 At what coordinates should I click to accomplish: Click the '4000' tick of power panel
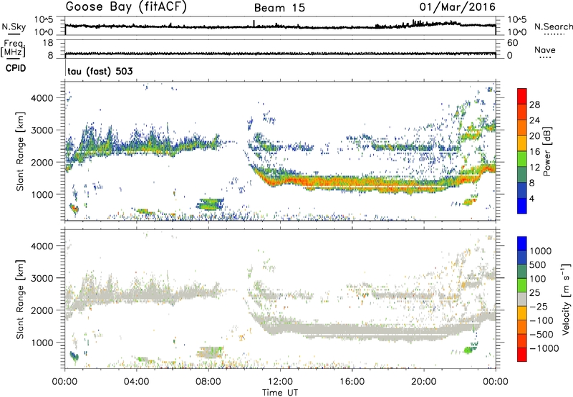tap(42, 98)
